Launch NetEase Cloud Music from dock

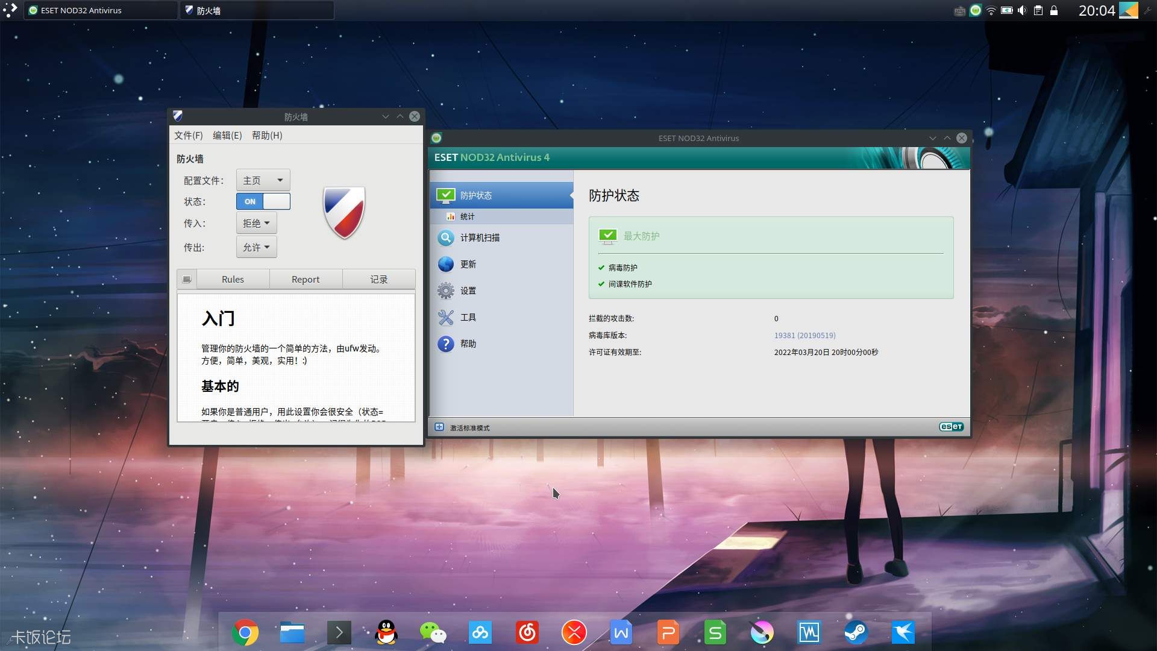pyautogui.click(x=527, y=632)
